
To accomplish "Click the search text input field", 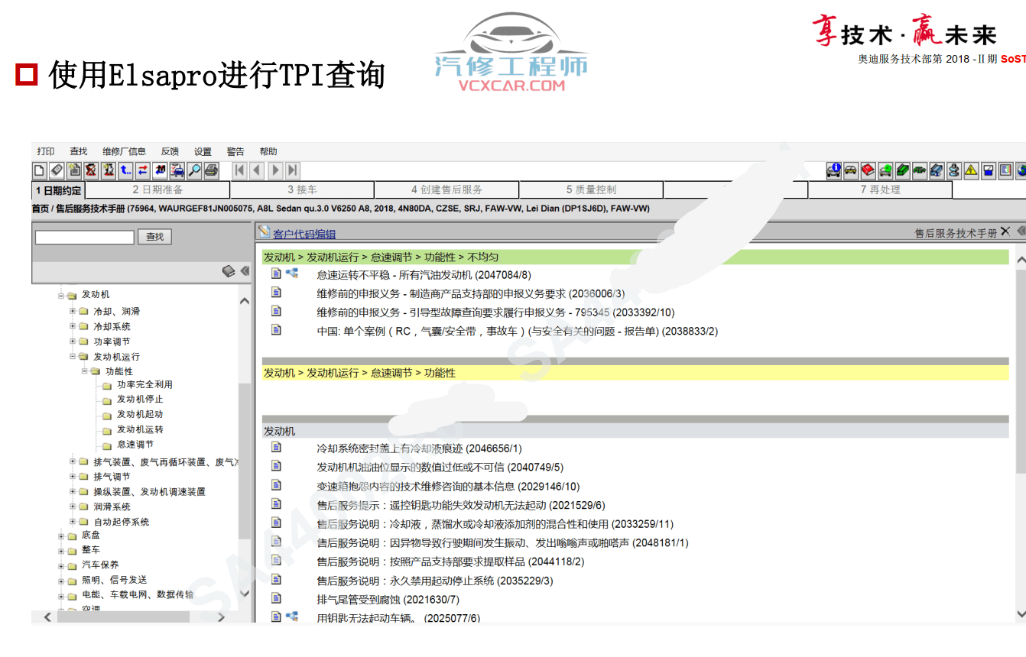I will [84, 238].
